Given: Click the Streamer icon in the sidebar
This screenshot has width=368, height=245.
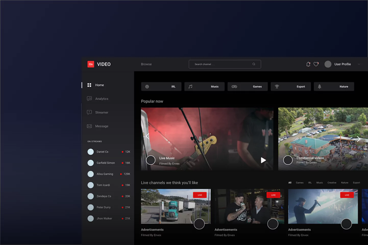Looking at the screenshot, I should click(x=89, y=112).
